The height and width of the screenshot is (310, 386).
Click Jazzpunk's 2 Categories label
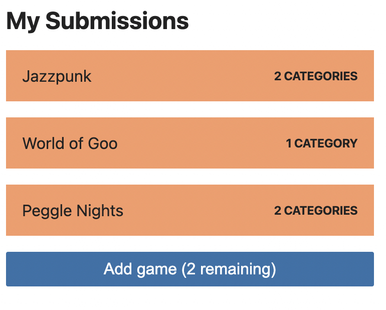click(x=315, y=76)
